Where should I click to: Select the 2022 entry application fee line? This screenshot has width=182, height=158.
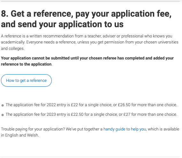coord(91,105)
